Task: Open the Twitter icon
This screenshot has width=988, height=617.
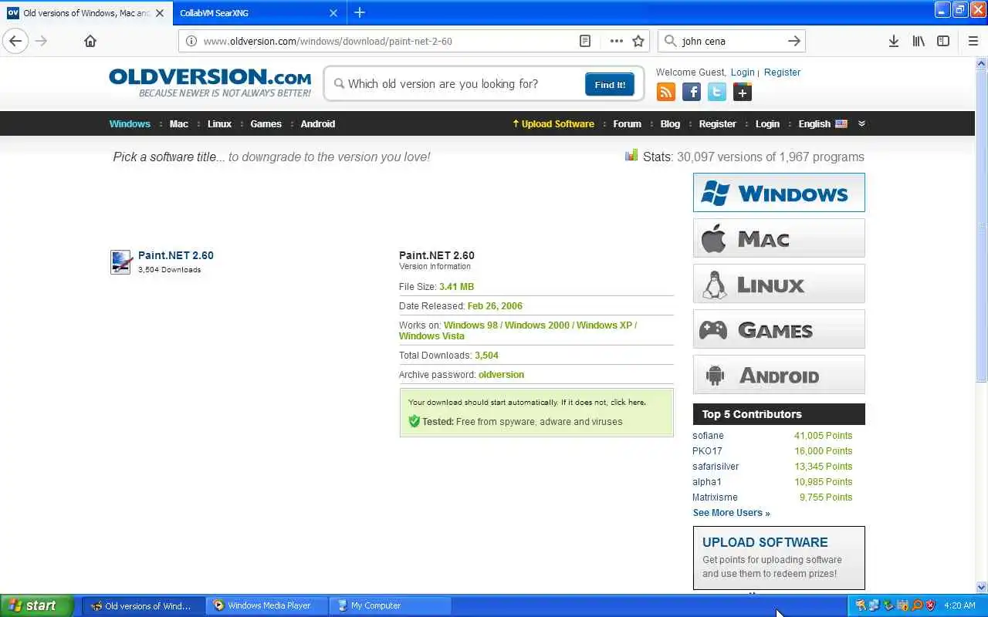Action: click(717, 93)
